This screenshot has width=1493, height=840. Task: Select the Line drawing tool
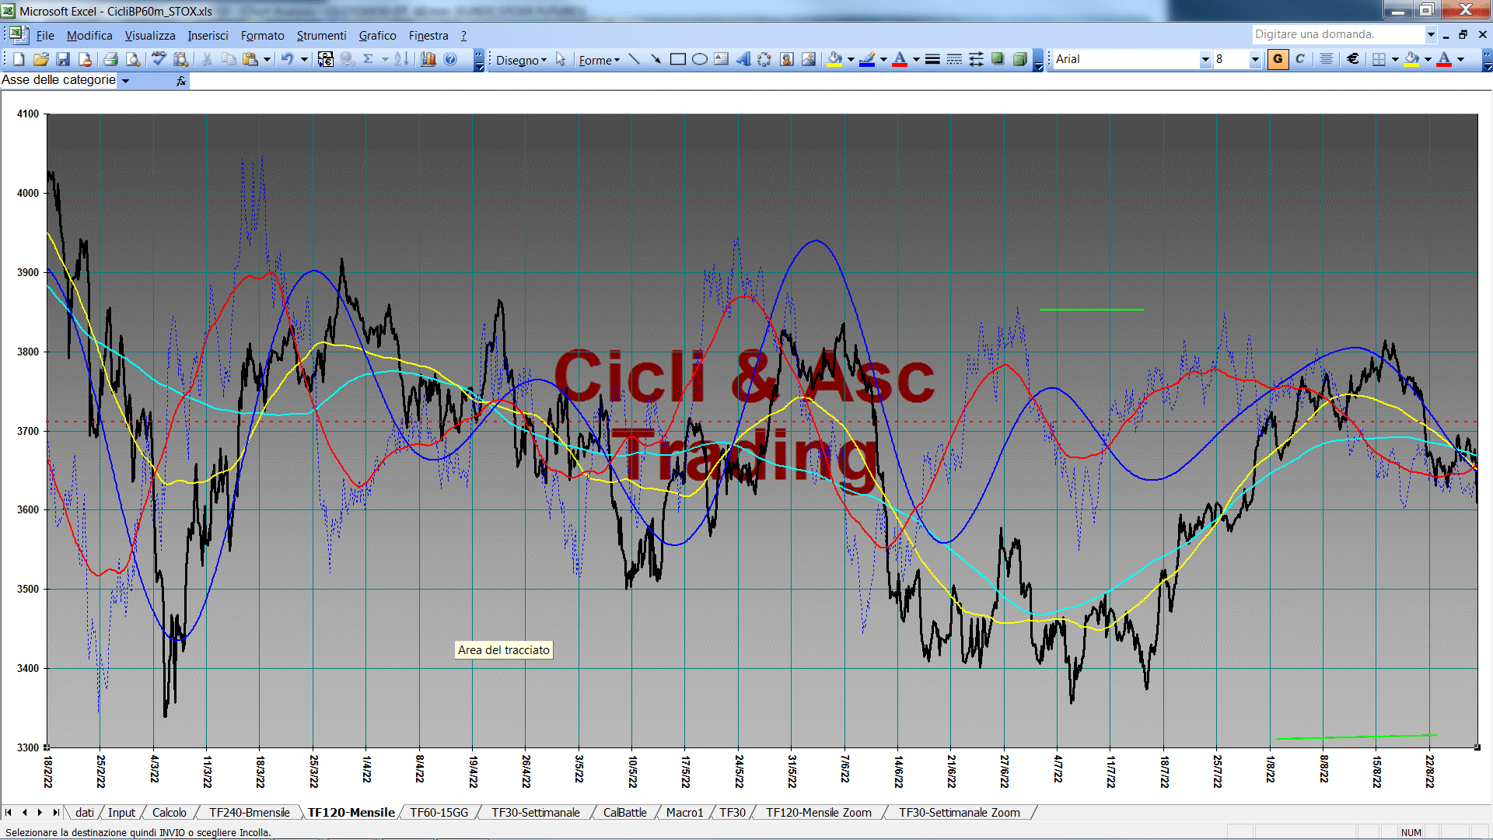click(634, 59)
